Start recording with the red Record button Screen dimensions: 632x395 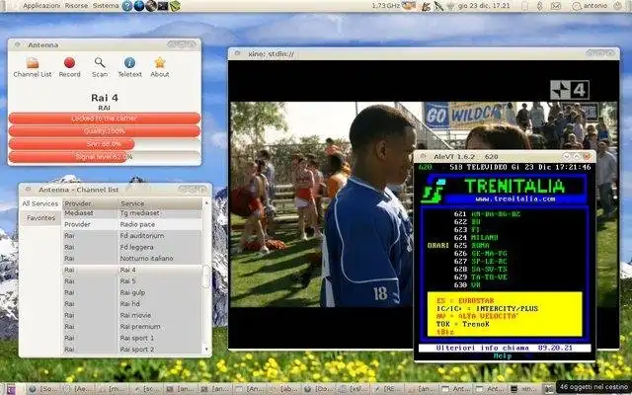[x=69, y=67]
